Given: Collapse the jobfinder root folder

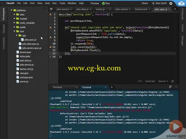Looking at the screenshot, I should 11,10.
